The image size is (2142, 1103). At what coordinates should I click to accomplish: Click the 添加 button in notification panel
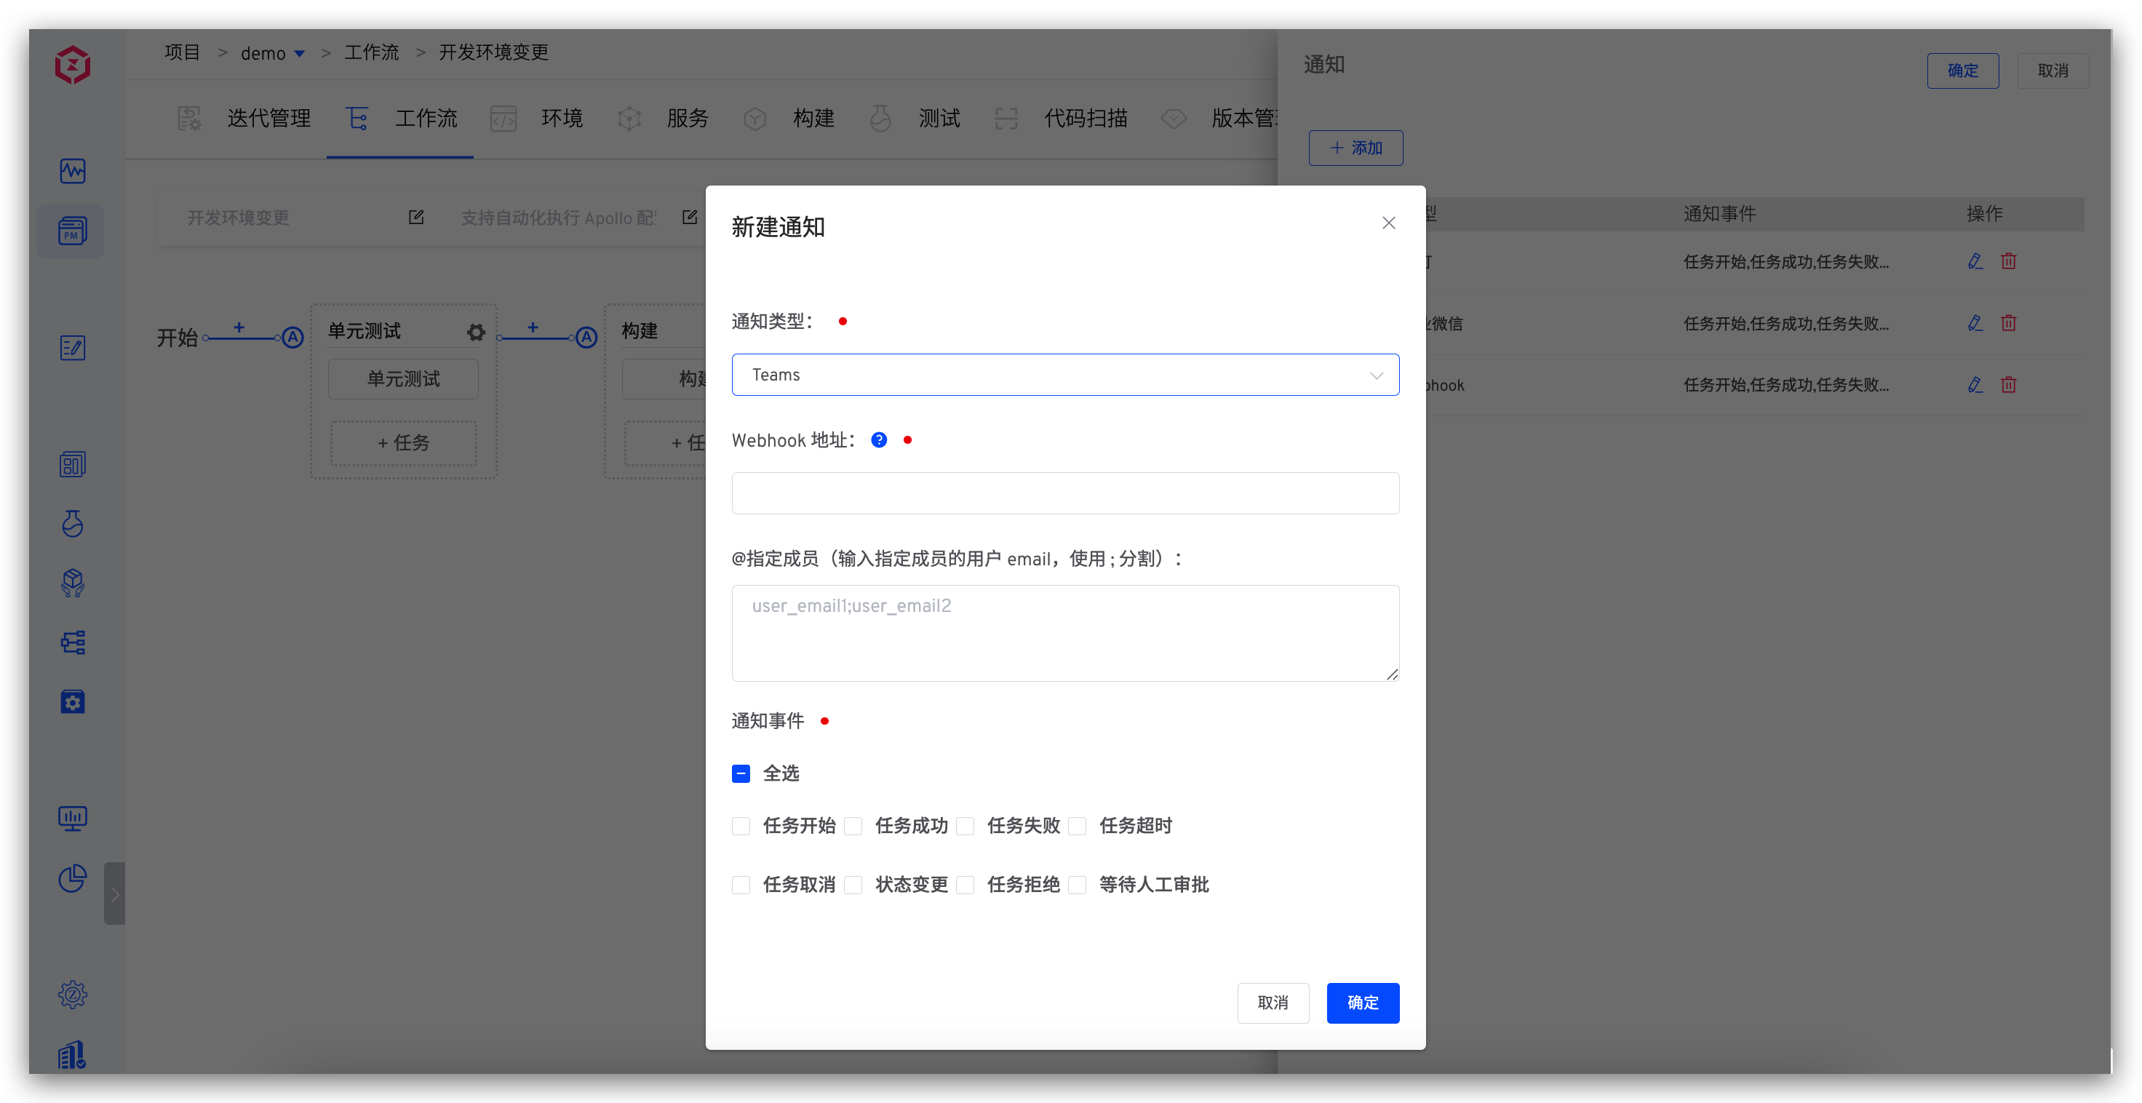1355,147
